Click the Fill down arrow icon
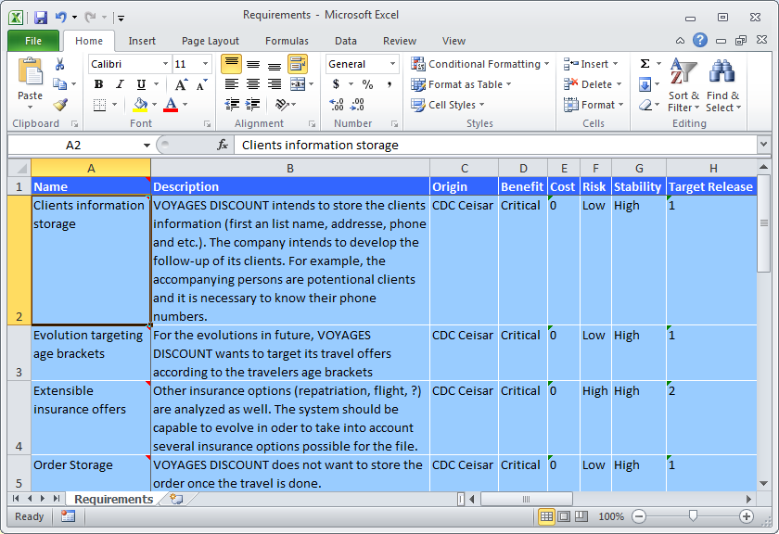 click(645, 84)
